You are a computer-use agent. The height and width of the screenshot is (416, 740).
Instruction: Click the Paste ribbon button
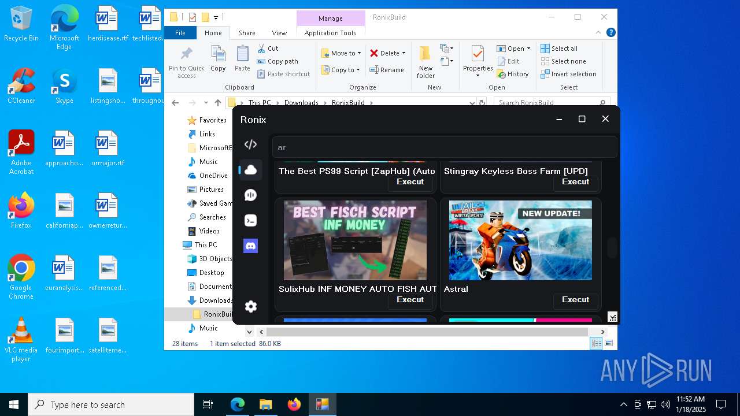242,59
